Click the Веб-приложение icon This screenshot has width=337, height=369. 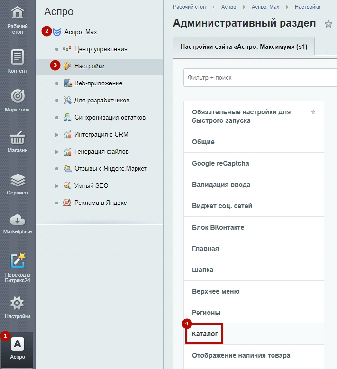(x=68, y=83)
